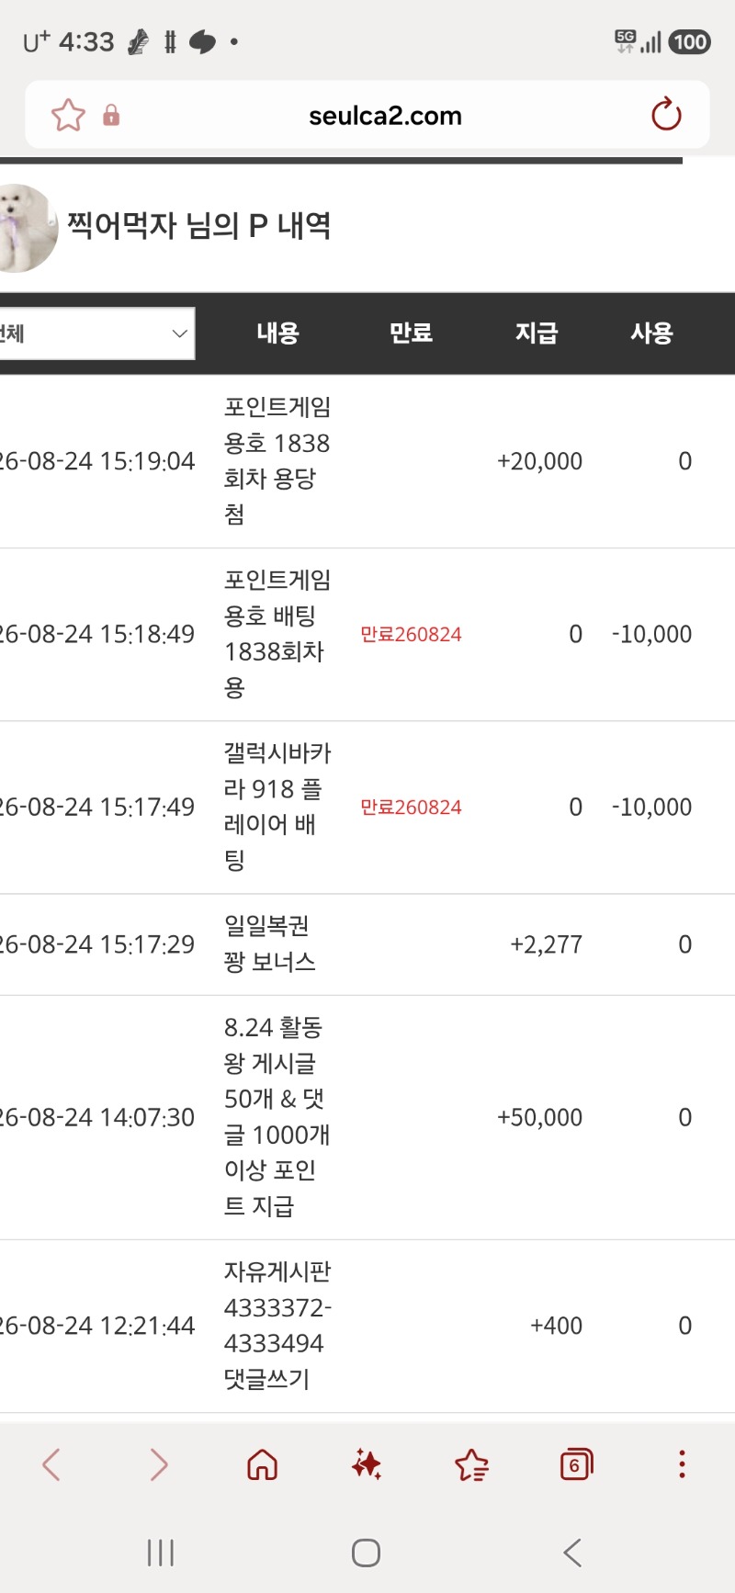Open the three-dot browser menu

682,1464
